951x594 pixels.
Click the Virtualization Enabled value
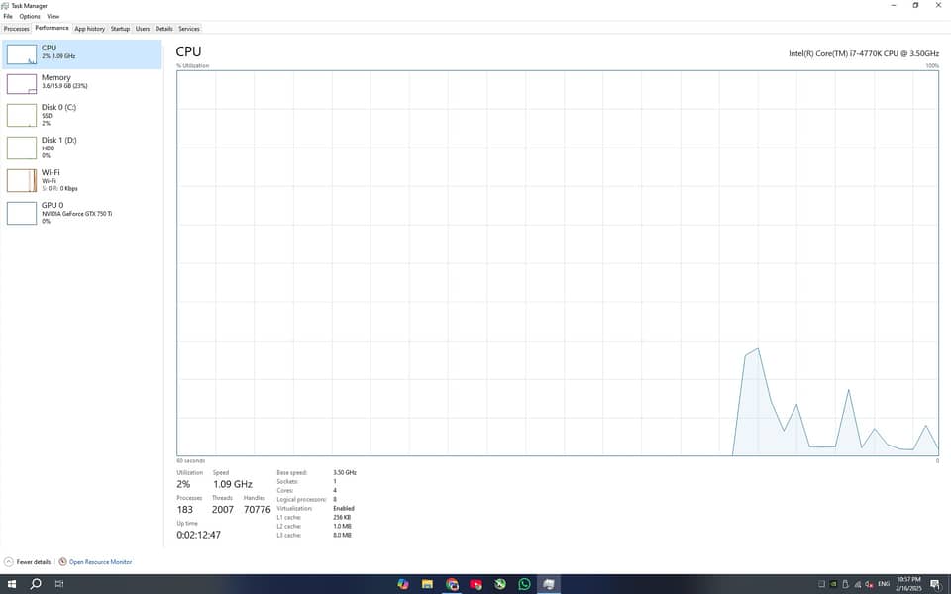tap(344, 508)
